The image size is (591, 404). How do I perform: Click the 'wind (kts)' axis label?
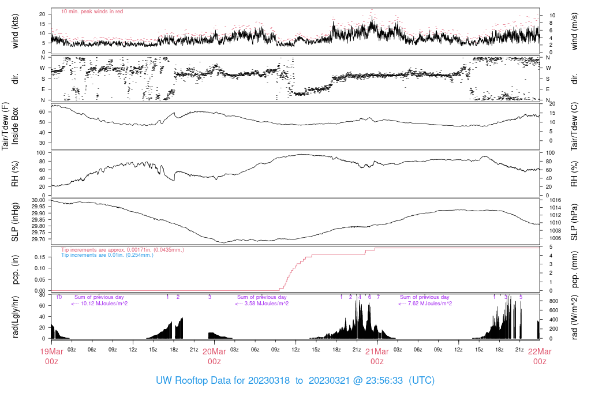coord(15,31)
